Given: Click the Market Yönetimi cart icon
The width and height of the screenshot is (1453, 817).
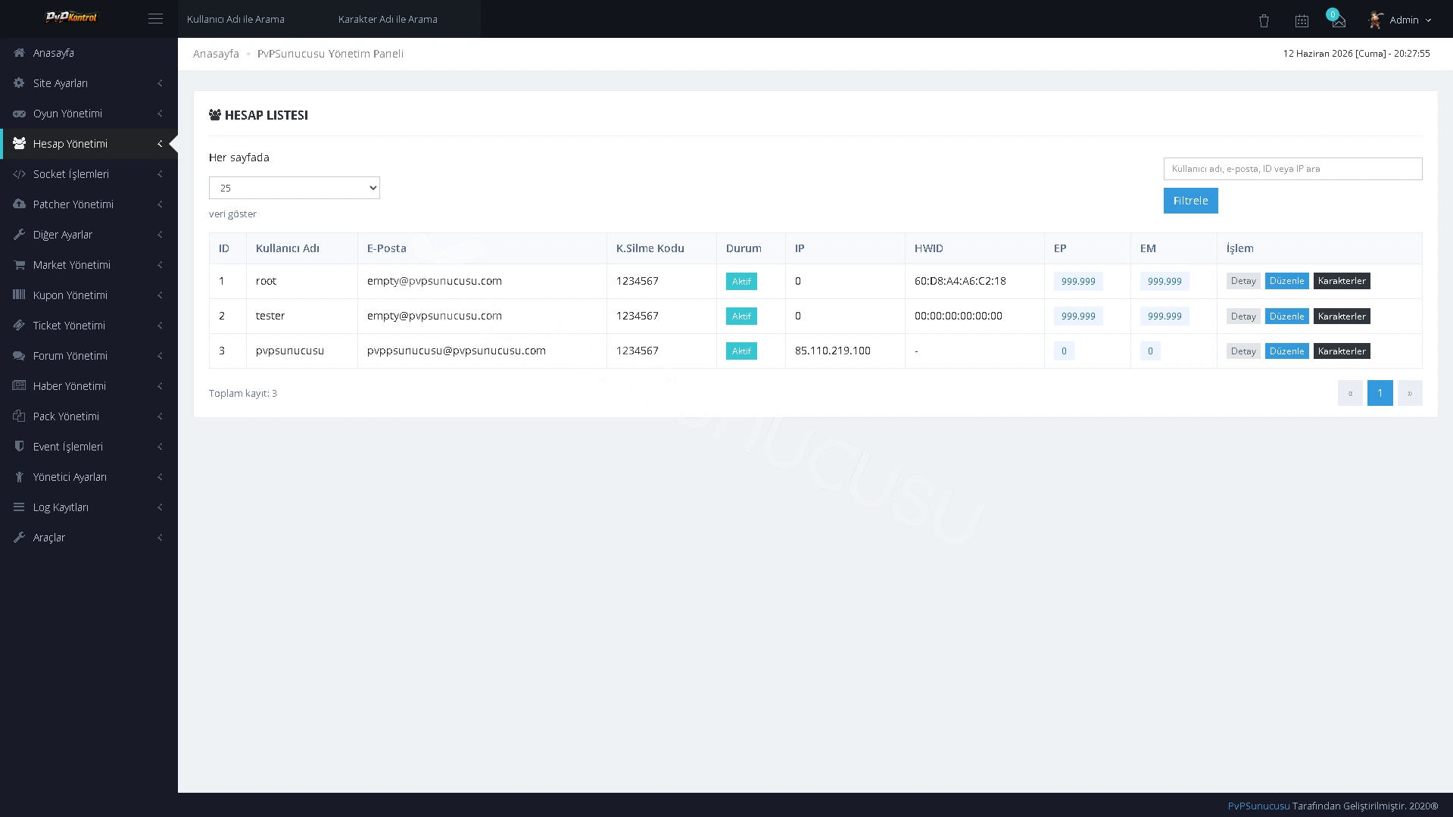Looking at the screenshot, I should 19,265.
